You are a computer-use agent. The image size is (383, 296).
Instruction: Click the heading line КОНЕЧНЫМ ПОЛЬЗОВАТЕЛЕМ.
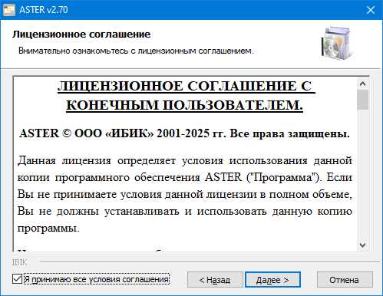[x=184, y=105]
